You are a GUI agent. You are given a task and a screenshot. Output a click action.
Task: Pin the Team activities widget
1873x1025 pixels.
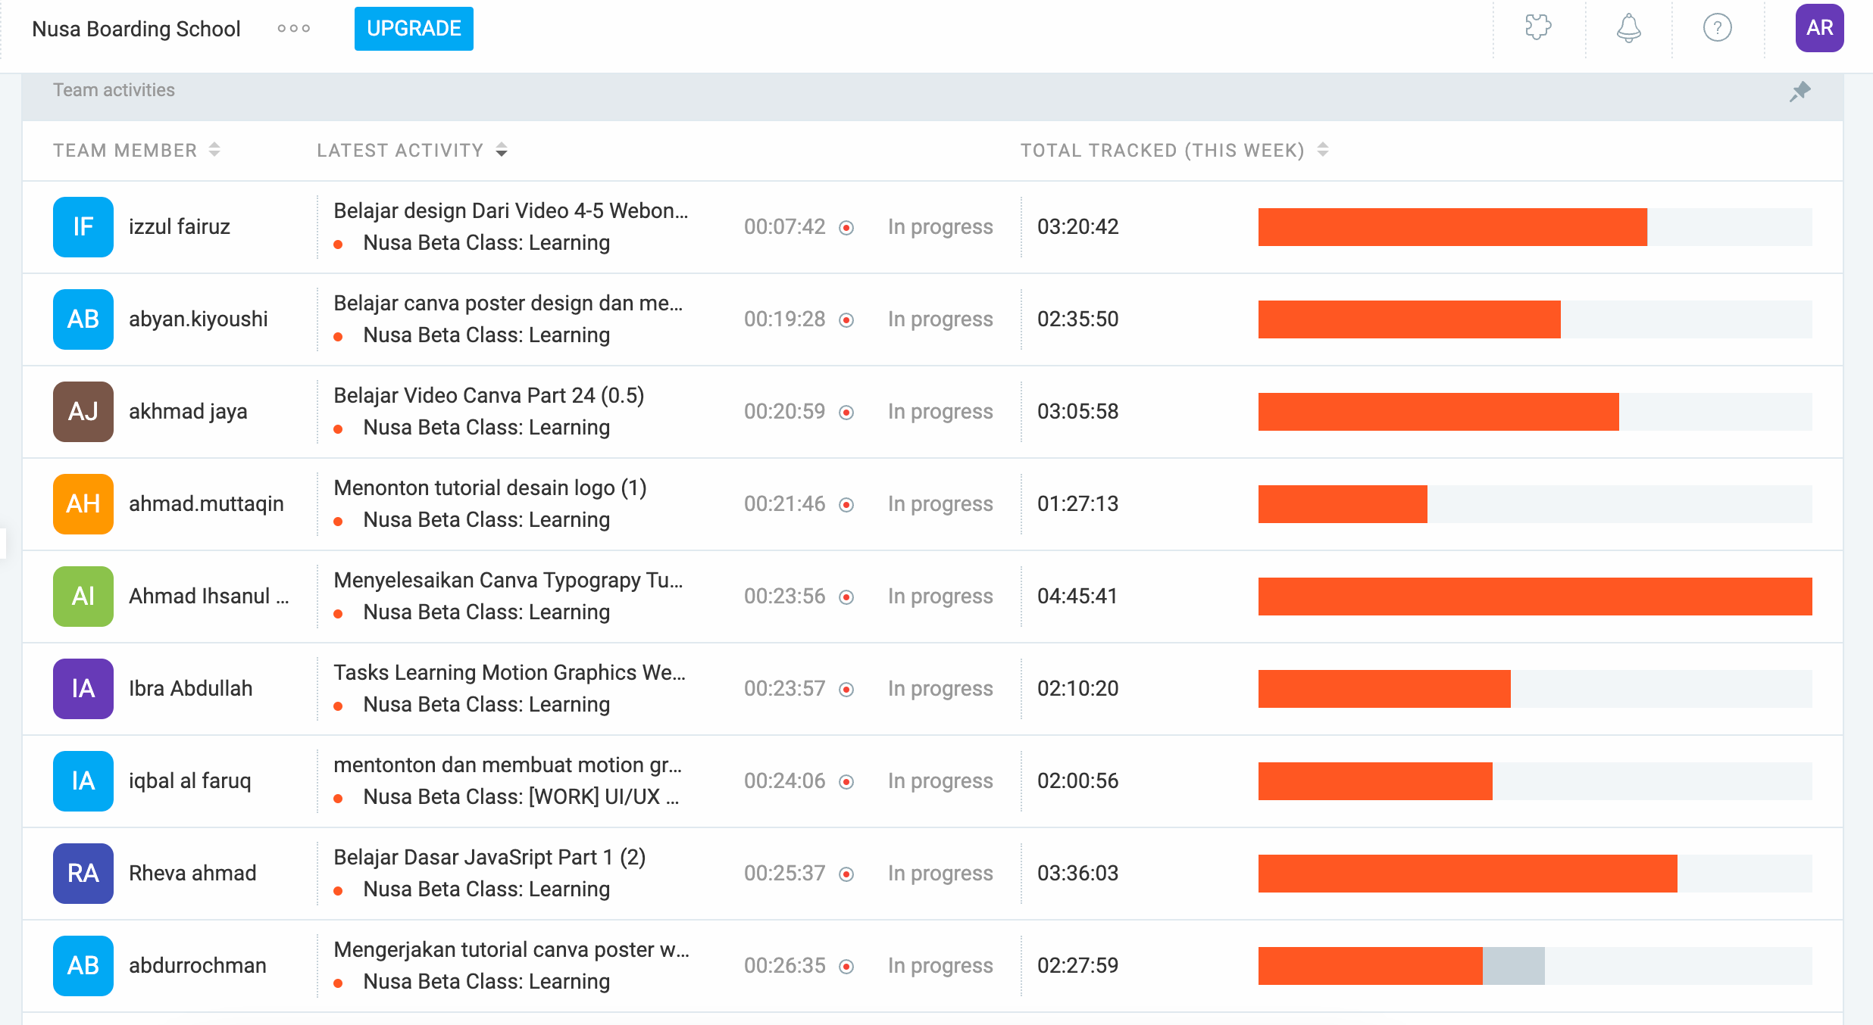[1800, 92]
